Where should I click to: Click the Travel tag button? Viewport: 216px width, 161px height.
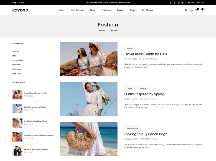[x=130, y=48]
